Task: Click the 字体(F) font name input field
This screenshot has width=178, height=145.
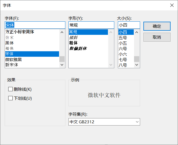Action: [35, 25]
